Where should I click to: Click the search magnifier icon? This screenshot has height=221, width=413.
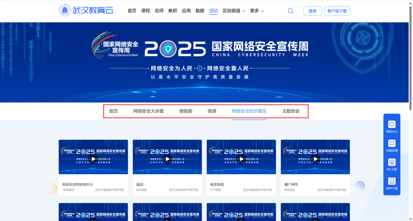290,11
